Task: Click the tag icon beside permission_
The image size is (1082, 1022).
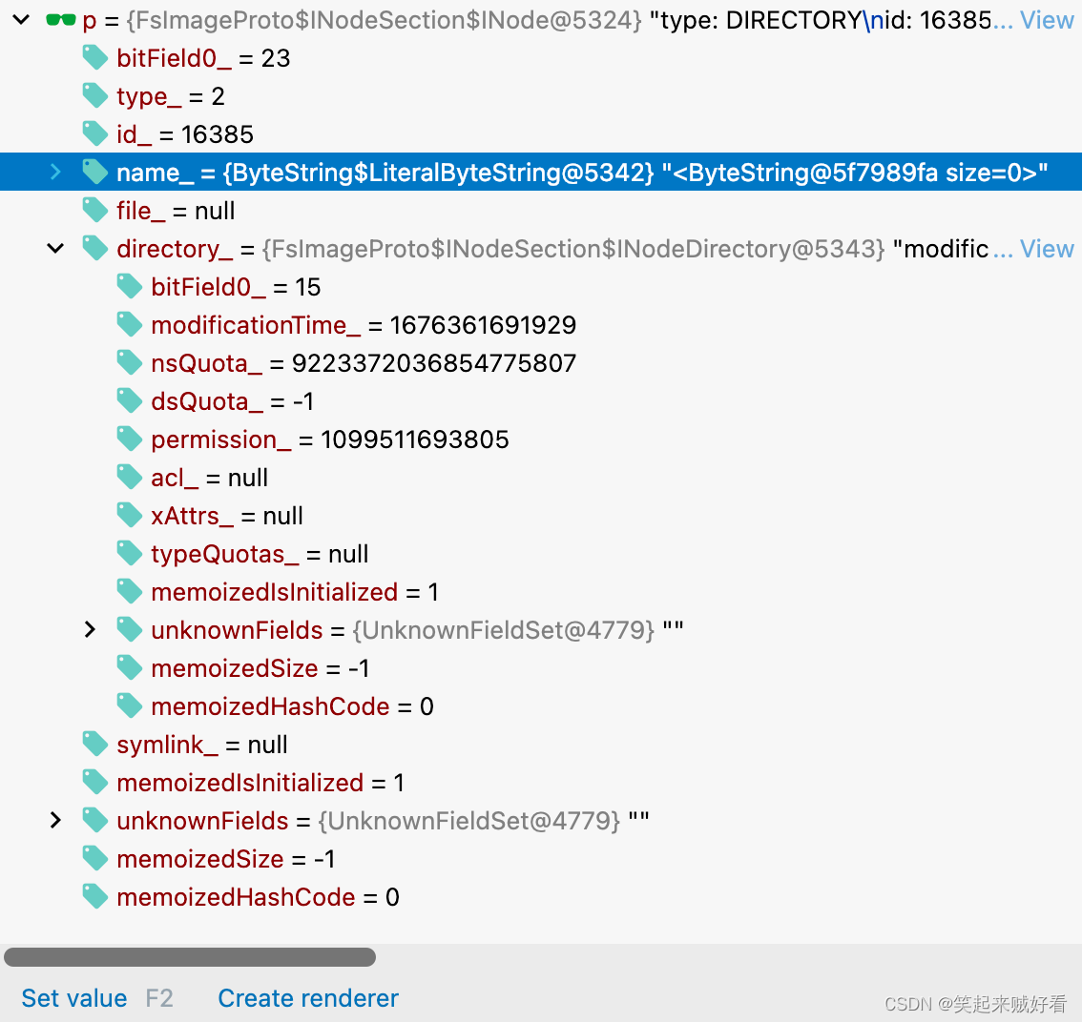Action: (130, 439)
